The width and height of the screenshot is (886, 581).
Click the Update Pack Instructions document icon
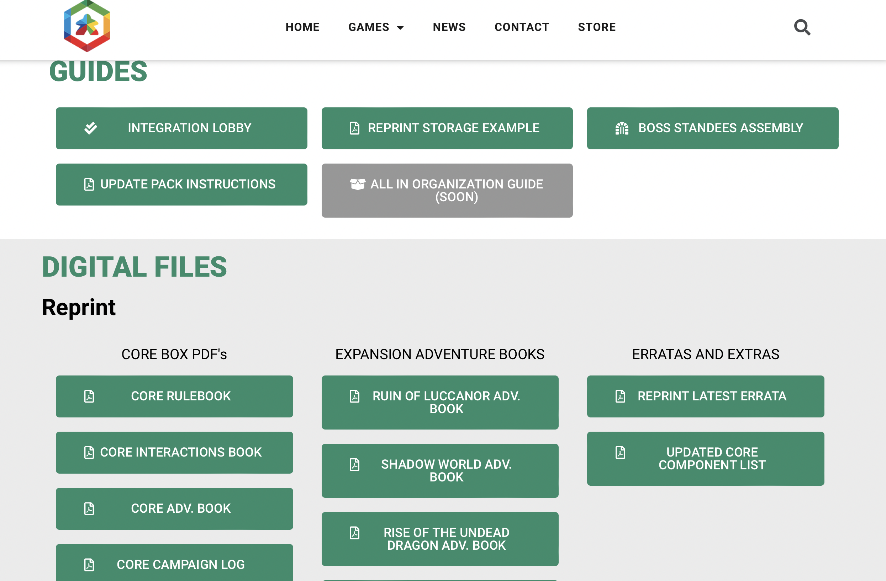point(90,184)
